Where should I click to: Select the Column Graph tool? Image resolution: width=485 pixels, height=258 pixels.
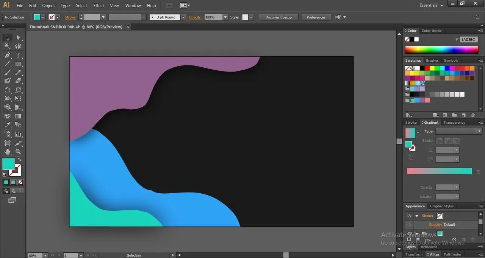pos(18,134)
